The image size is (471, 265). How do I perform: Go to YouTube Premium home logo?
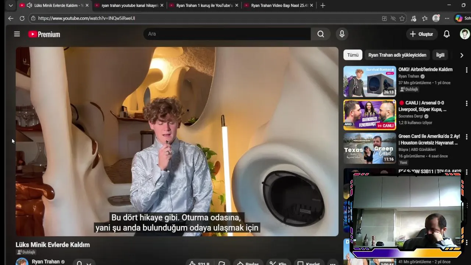(x=44, y=34)
